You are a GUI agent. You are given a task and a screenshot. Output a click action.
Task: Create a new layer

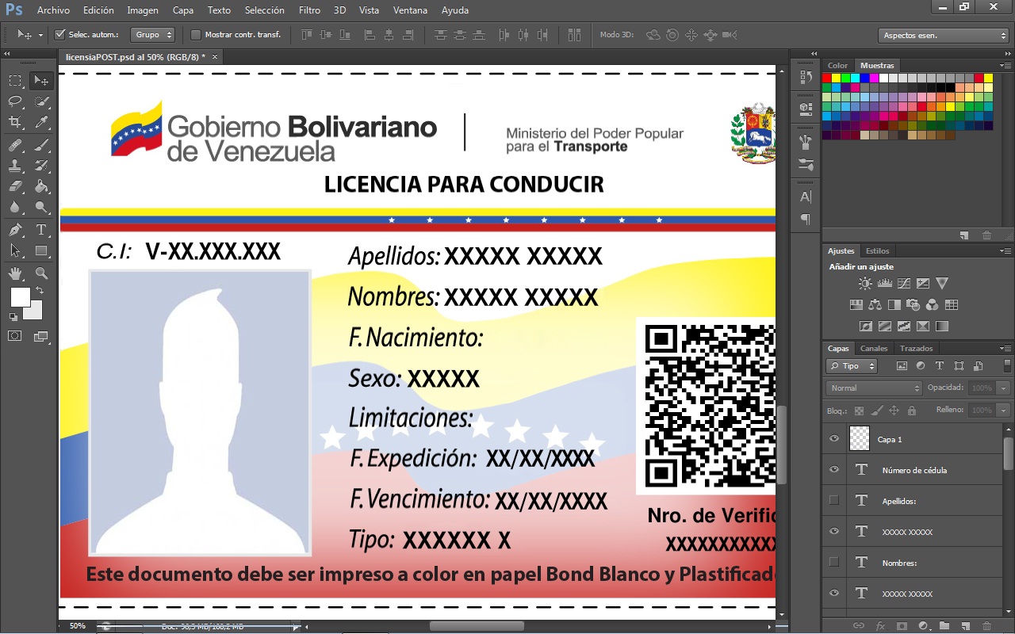pos(966,626)
